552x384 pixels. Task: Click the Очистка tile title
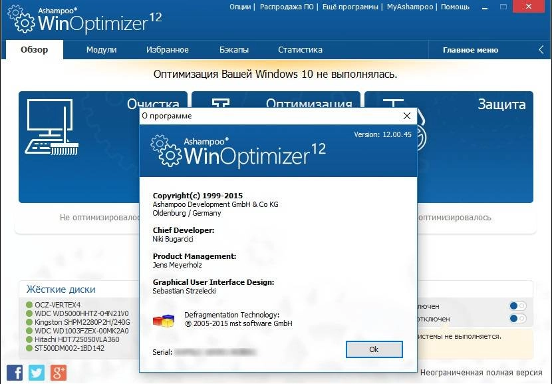153,104
